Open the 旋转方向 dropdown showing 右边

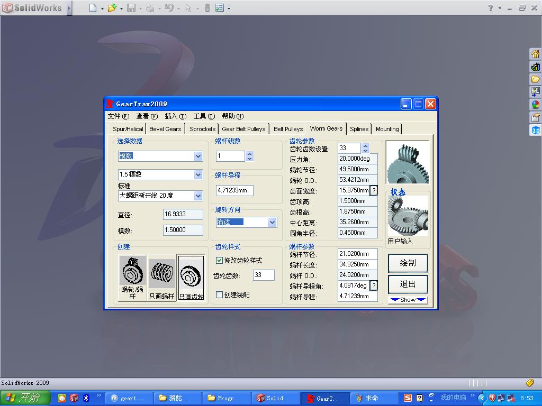click(x=272, y=223)
